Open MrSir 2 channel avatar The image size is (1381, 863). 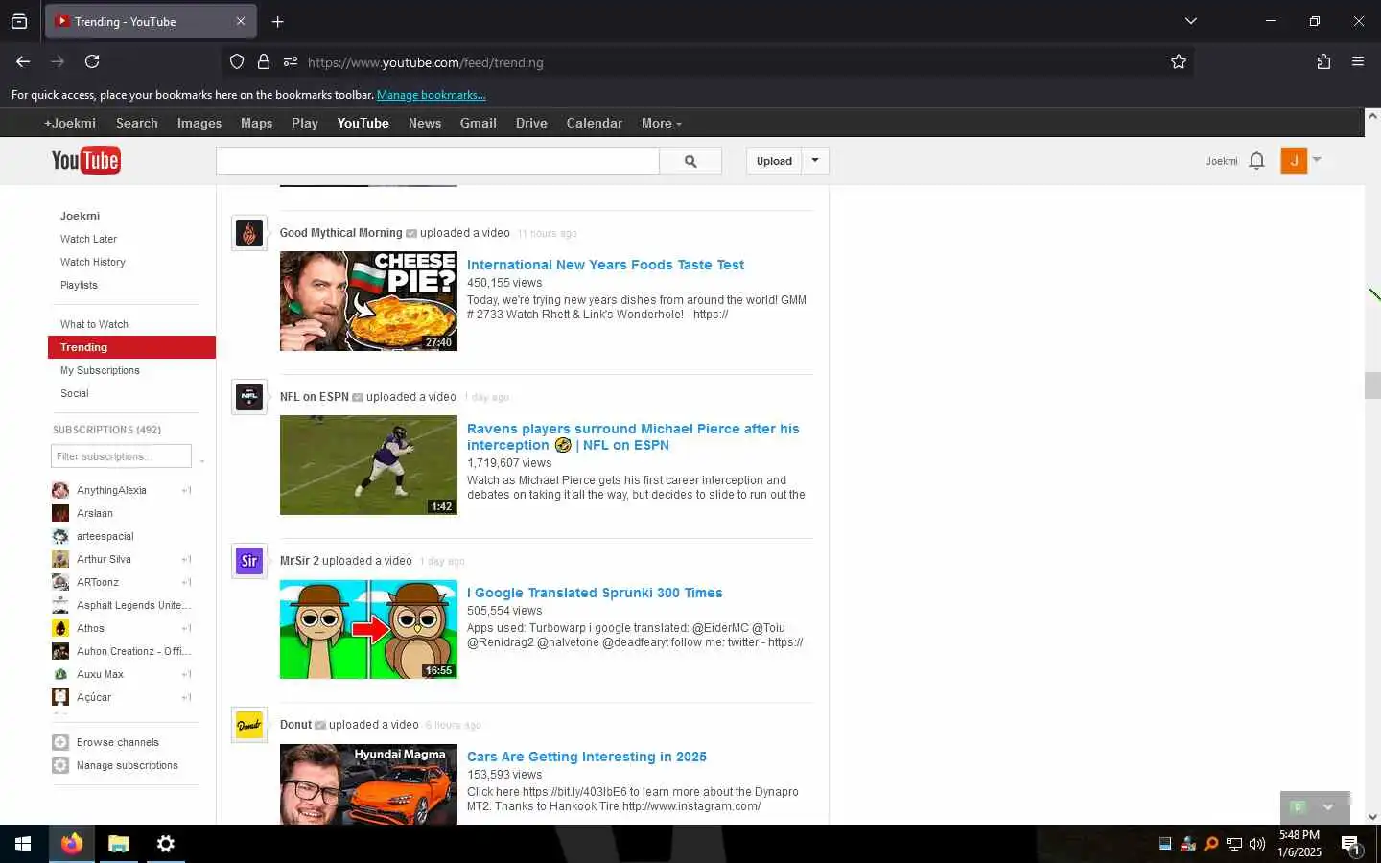[249, 561]
